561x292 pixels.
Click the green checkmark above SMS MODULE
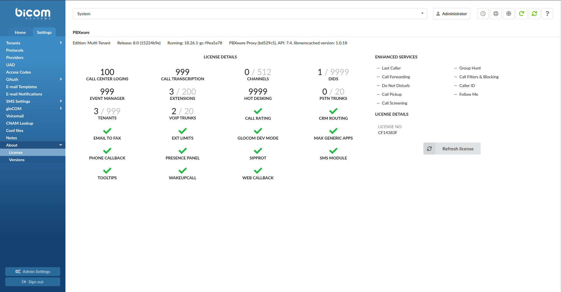point(333,151)
